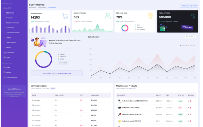This screenshot has height=127, width=203.
Task: Click edit pencil for Robotech Camera EDM 5D
Action: 188,101
